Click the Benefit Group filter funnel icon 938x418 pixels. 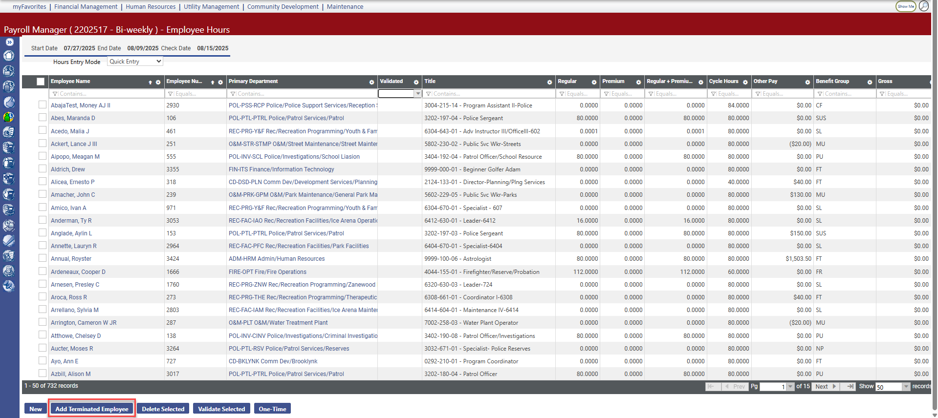(820, 94)
